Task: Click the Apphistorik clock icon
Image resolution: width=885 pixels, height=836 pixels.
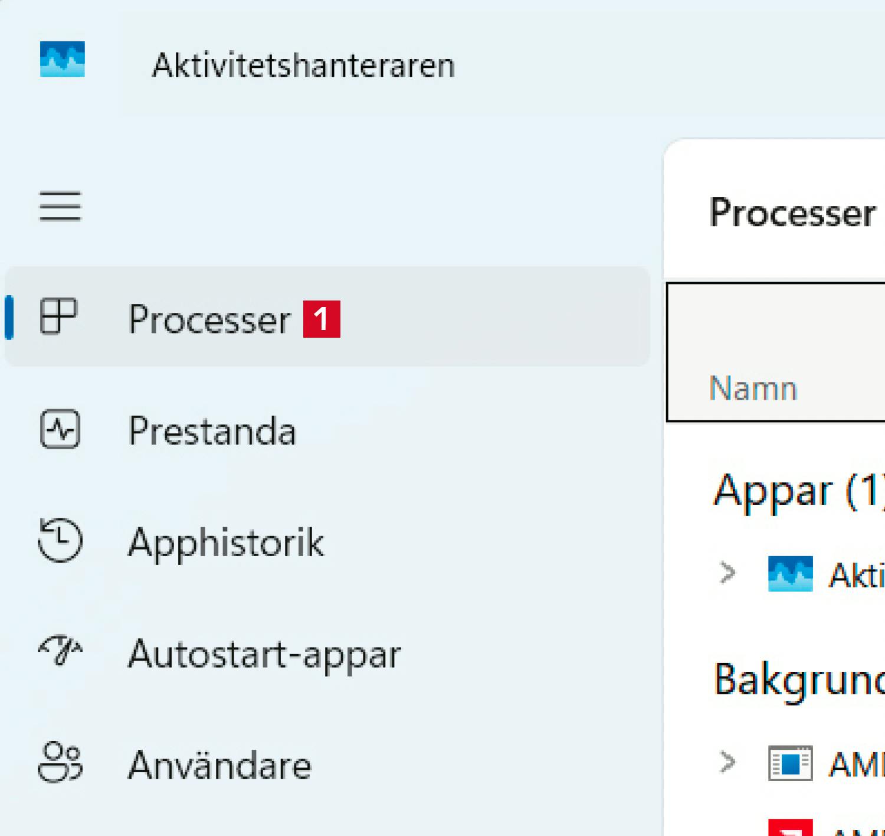Action: pyautogui.click(x=60, y=540)
